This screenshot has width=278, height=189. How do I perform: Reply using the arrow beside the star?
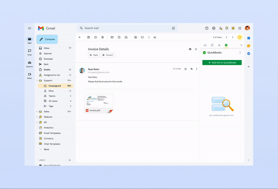191,69
